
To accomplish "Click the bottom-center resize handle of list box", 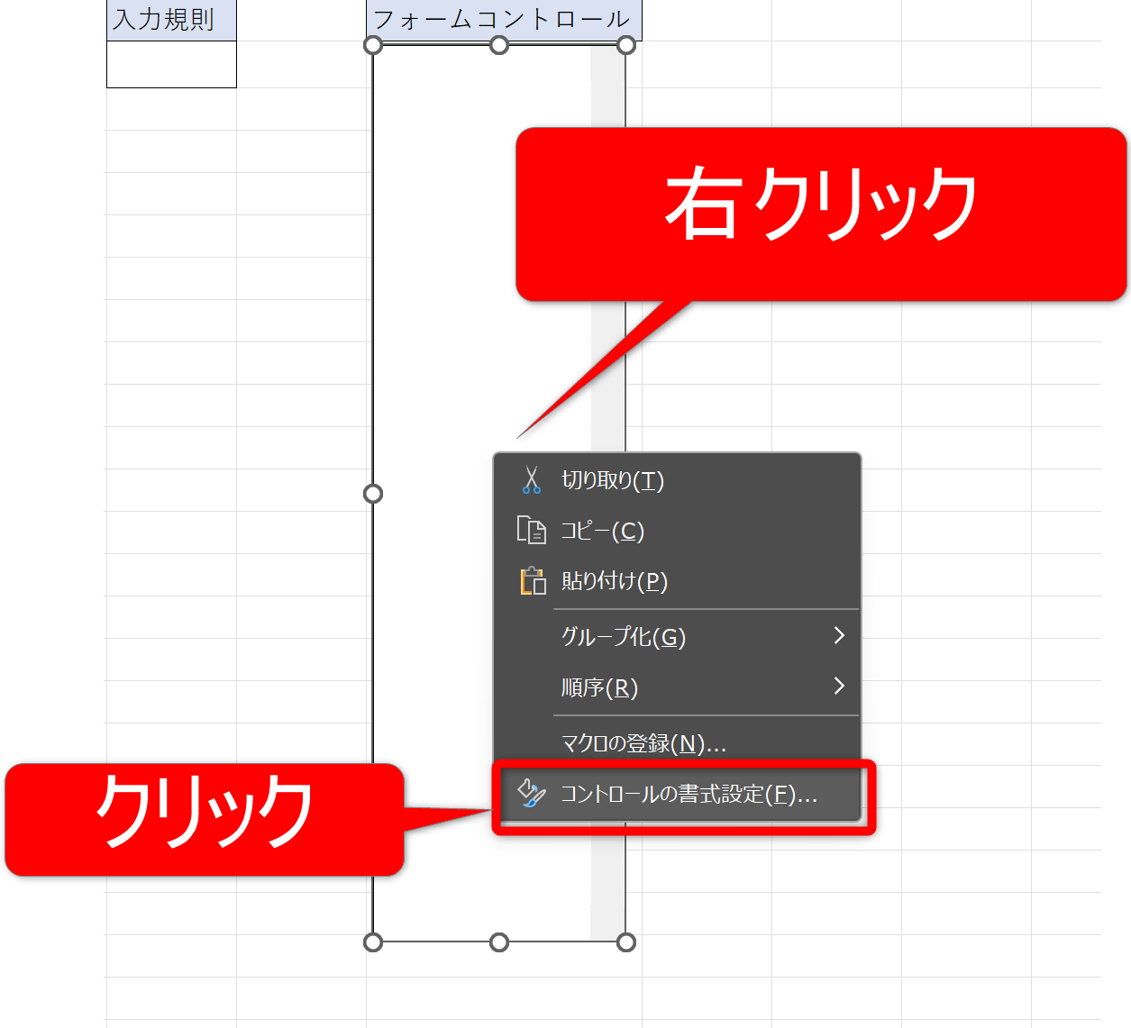I will [499, 942].
